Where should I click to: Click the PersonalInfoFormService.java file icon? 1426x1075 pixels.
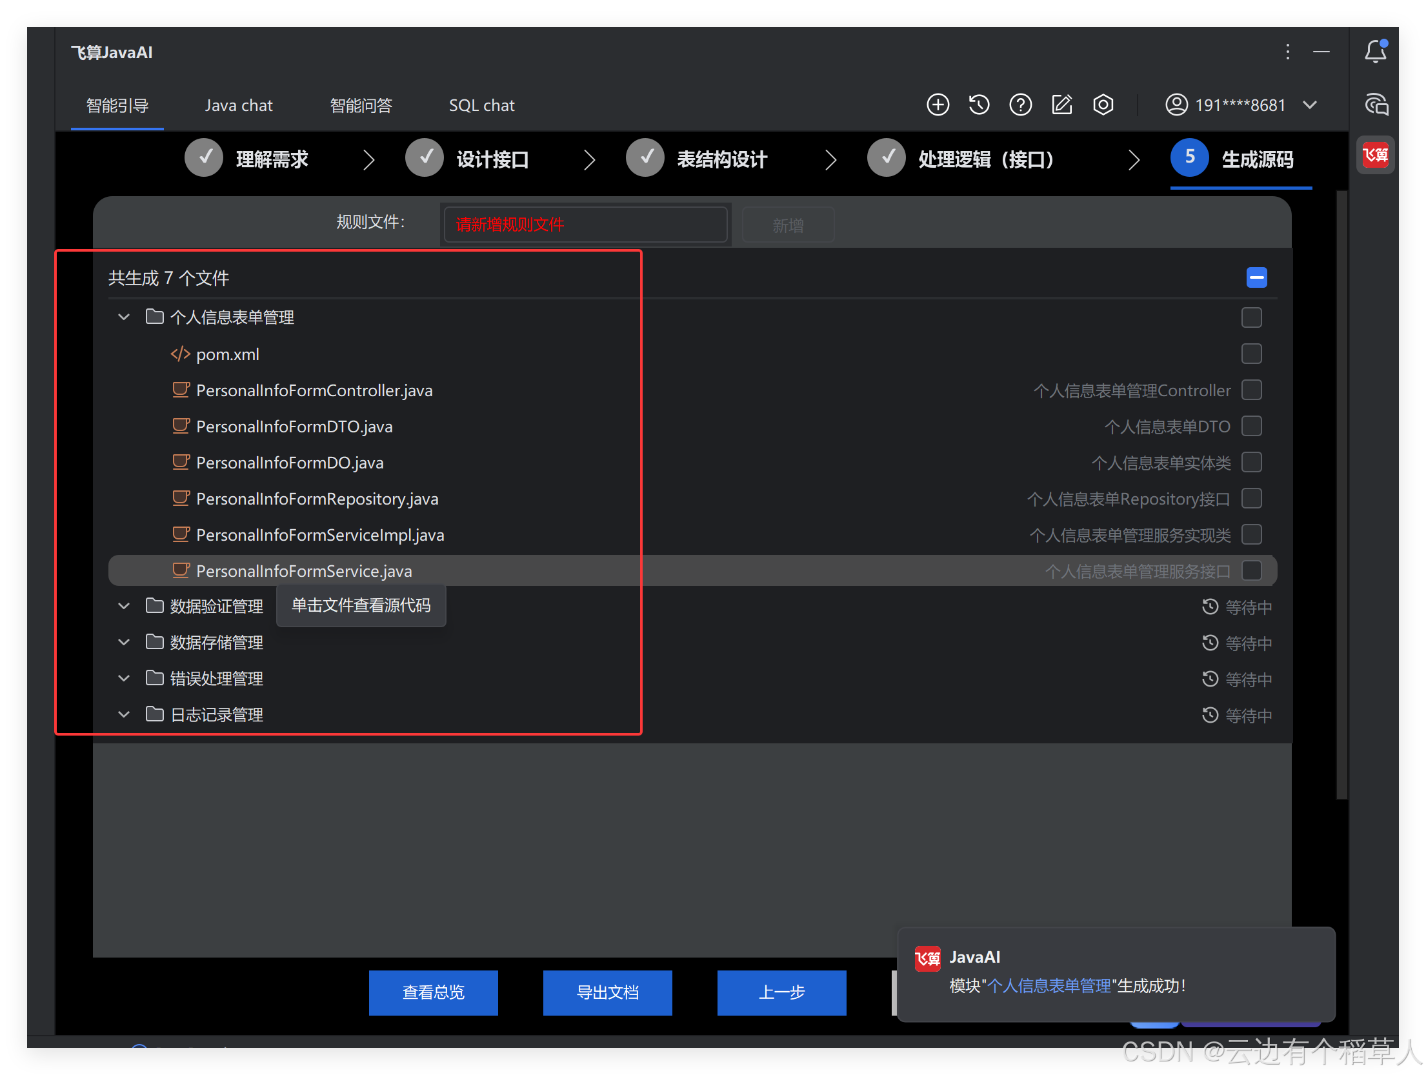181,570
